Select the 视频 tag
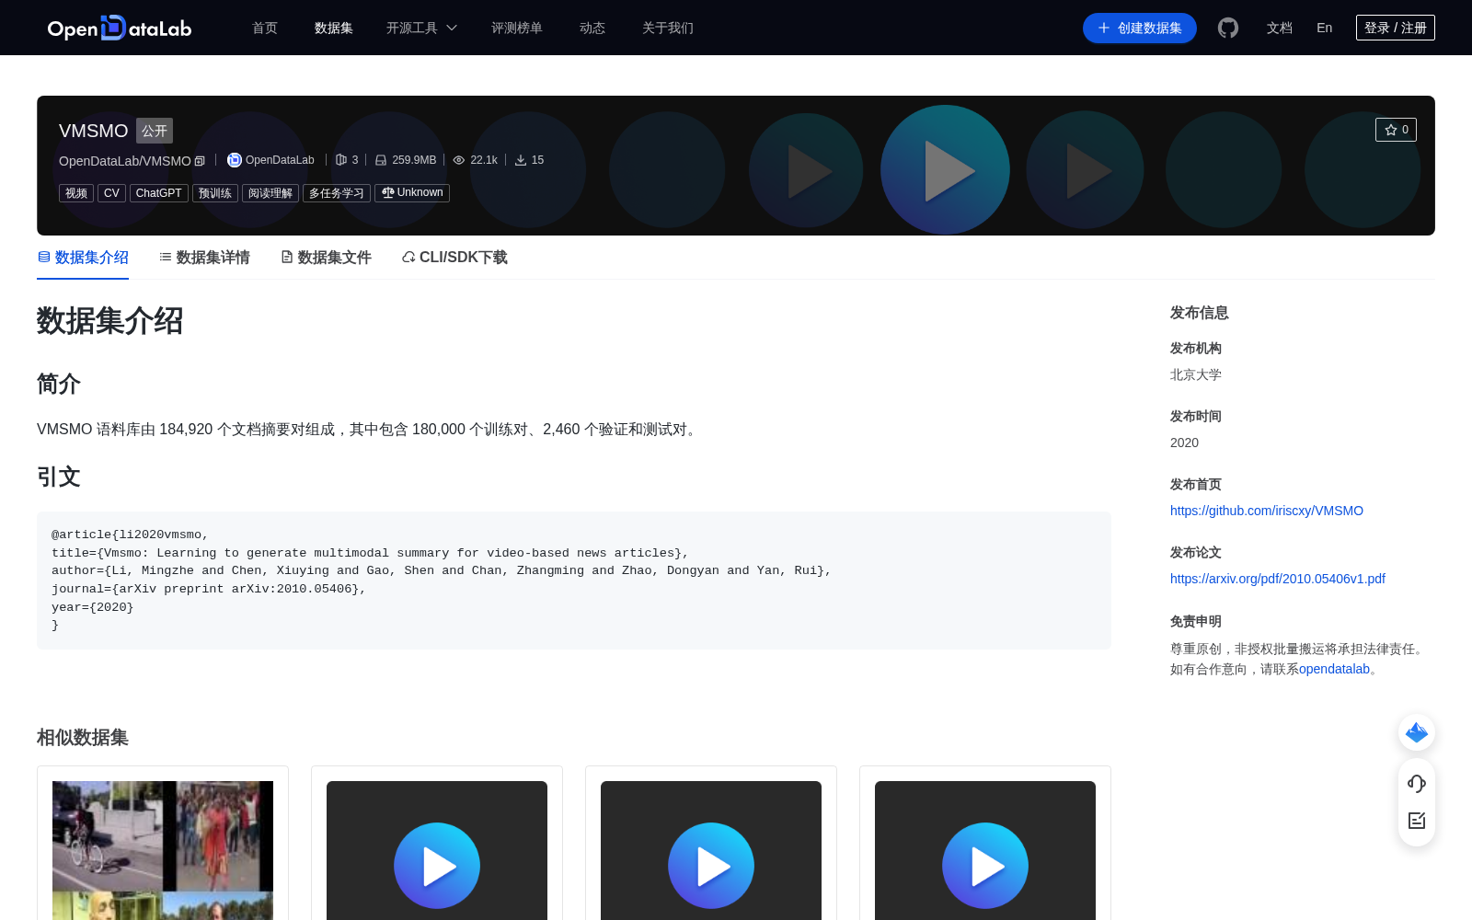Image resolution: width=1472 pixels, height=920 pixels. [x=76, y=193]
